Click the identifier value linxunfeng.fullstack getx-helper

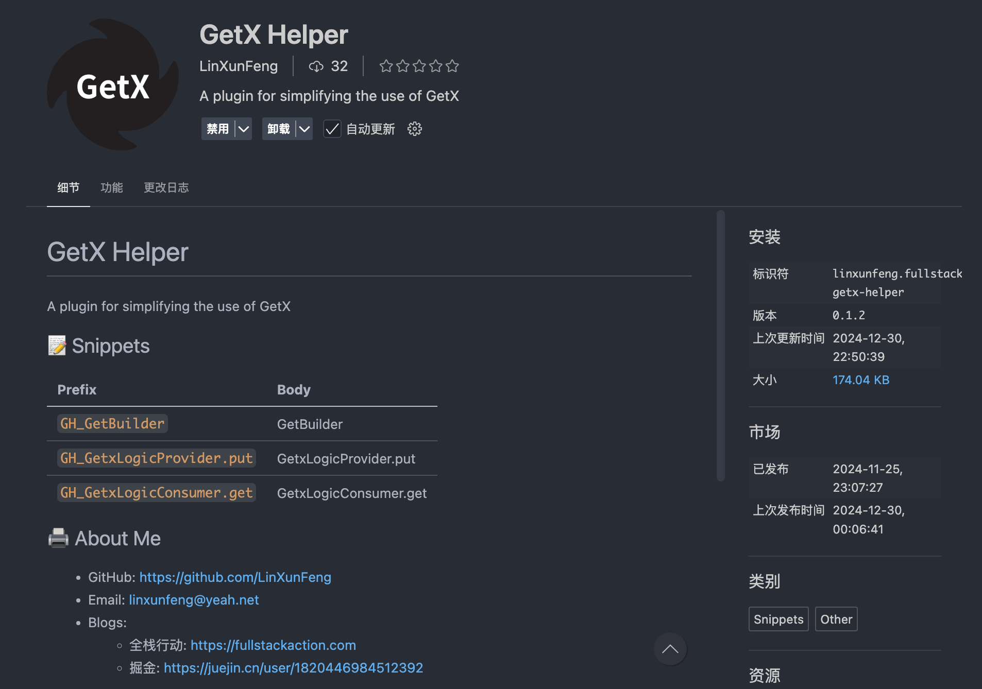click(x=898, y=283)
